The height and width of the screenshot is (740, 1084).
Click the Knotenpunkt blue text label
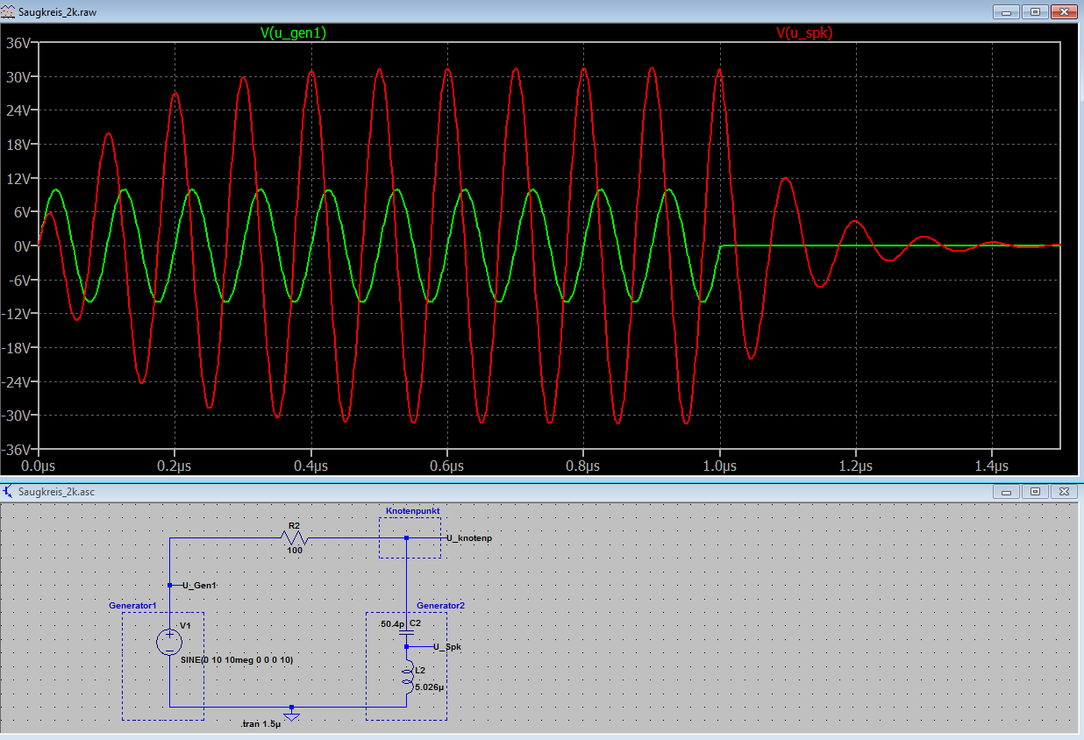pos(412,510)
